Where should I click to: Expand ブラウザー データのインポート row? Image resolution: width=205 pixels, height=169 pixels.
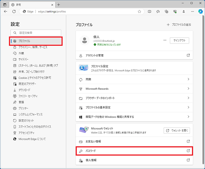coord(134,98)
